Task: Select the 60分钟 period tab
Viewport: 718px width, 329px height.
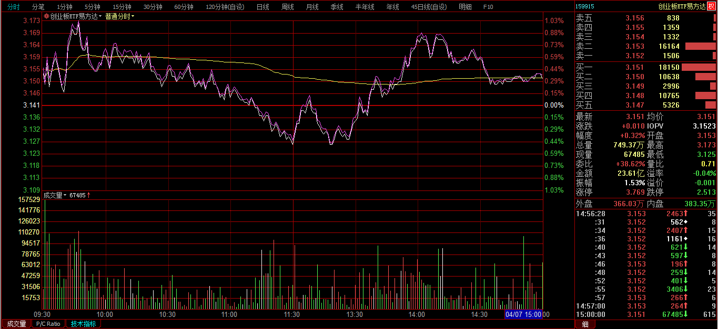Action: (184, 7)
